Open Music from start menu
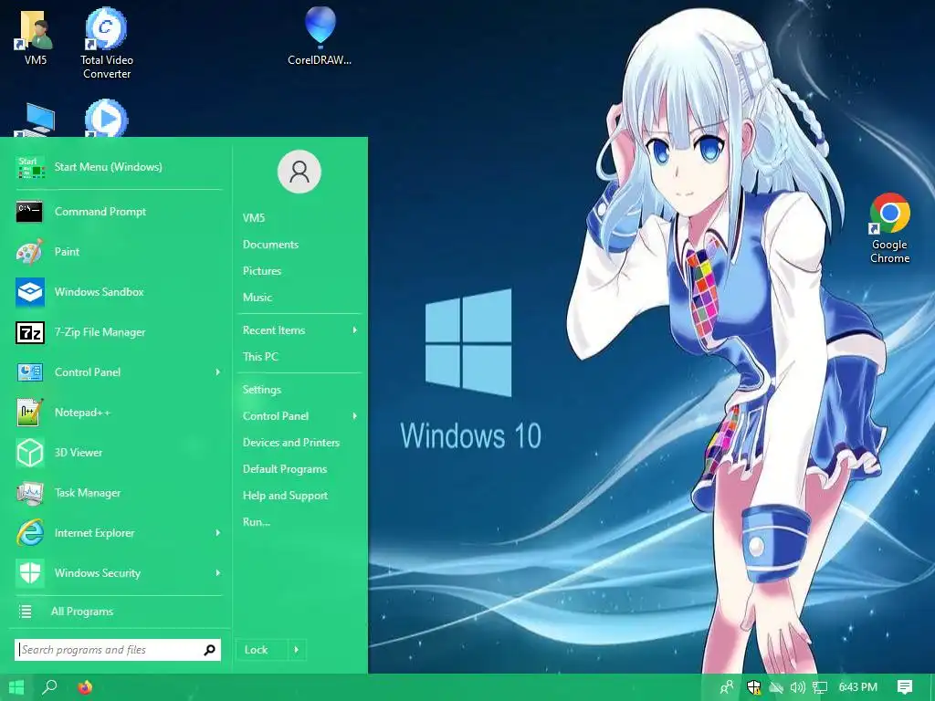Viewport: 935px width, 701px height. pos(257,297)
